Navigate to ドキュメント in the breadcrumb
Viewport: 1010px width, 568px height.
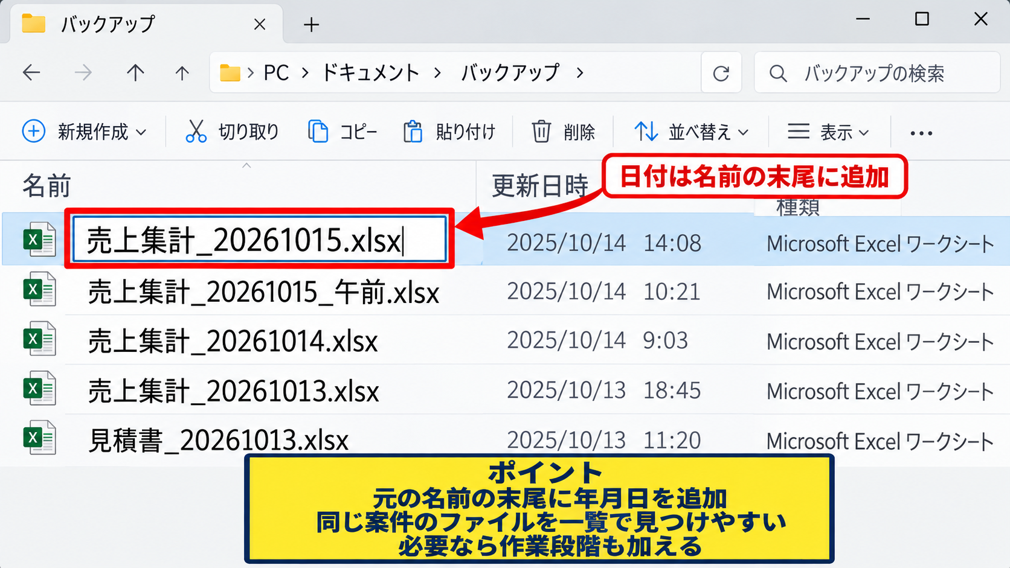[x=370, y=73]
